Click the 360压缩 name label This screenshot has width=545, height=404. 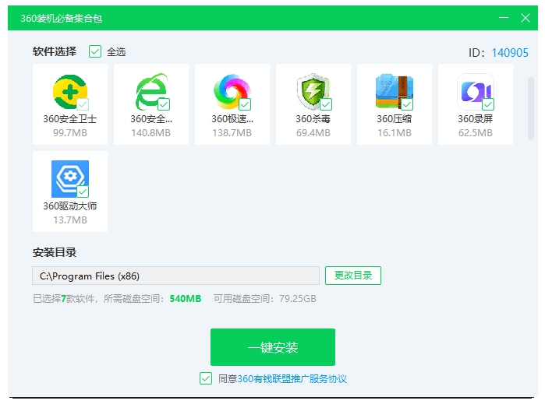(395, 119)
